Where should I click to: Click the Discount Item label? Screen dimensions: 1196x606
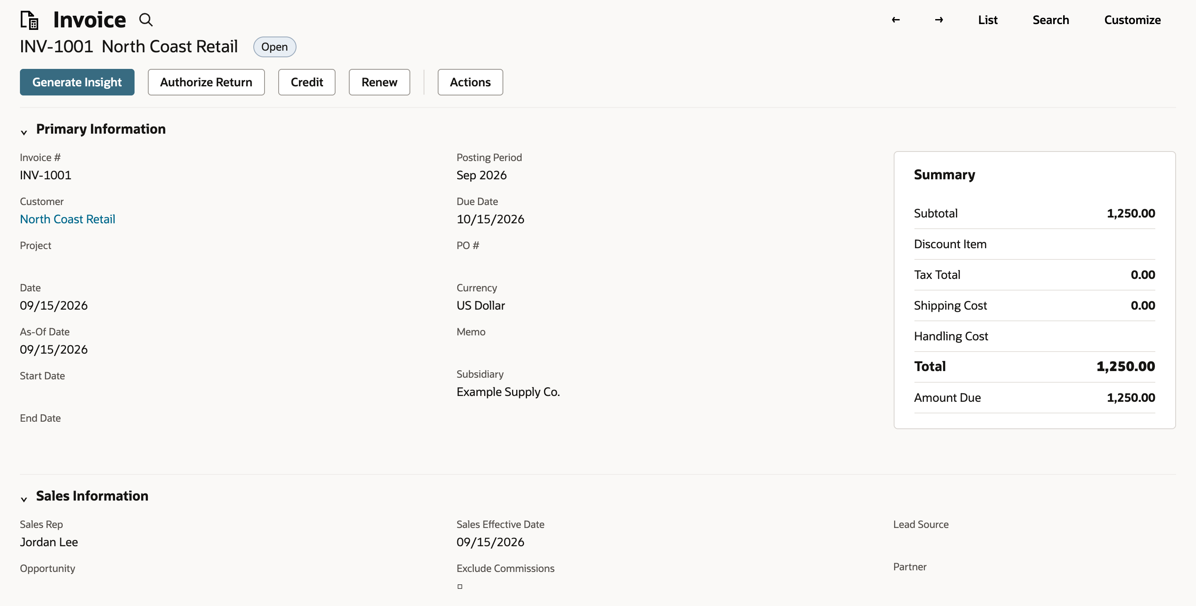(x=950, y=244)
